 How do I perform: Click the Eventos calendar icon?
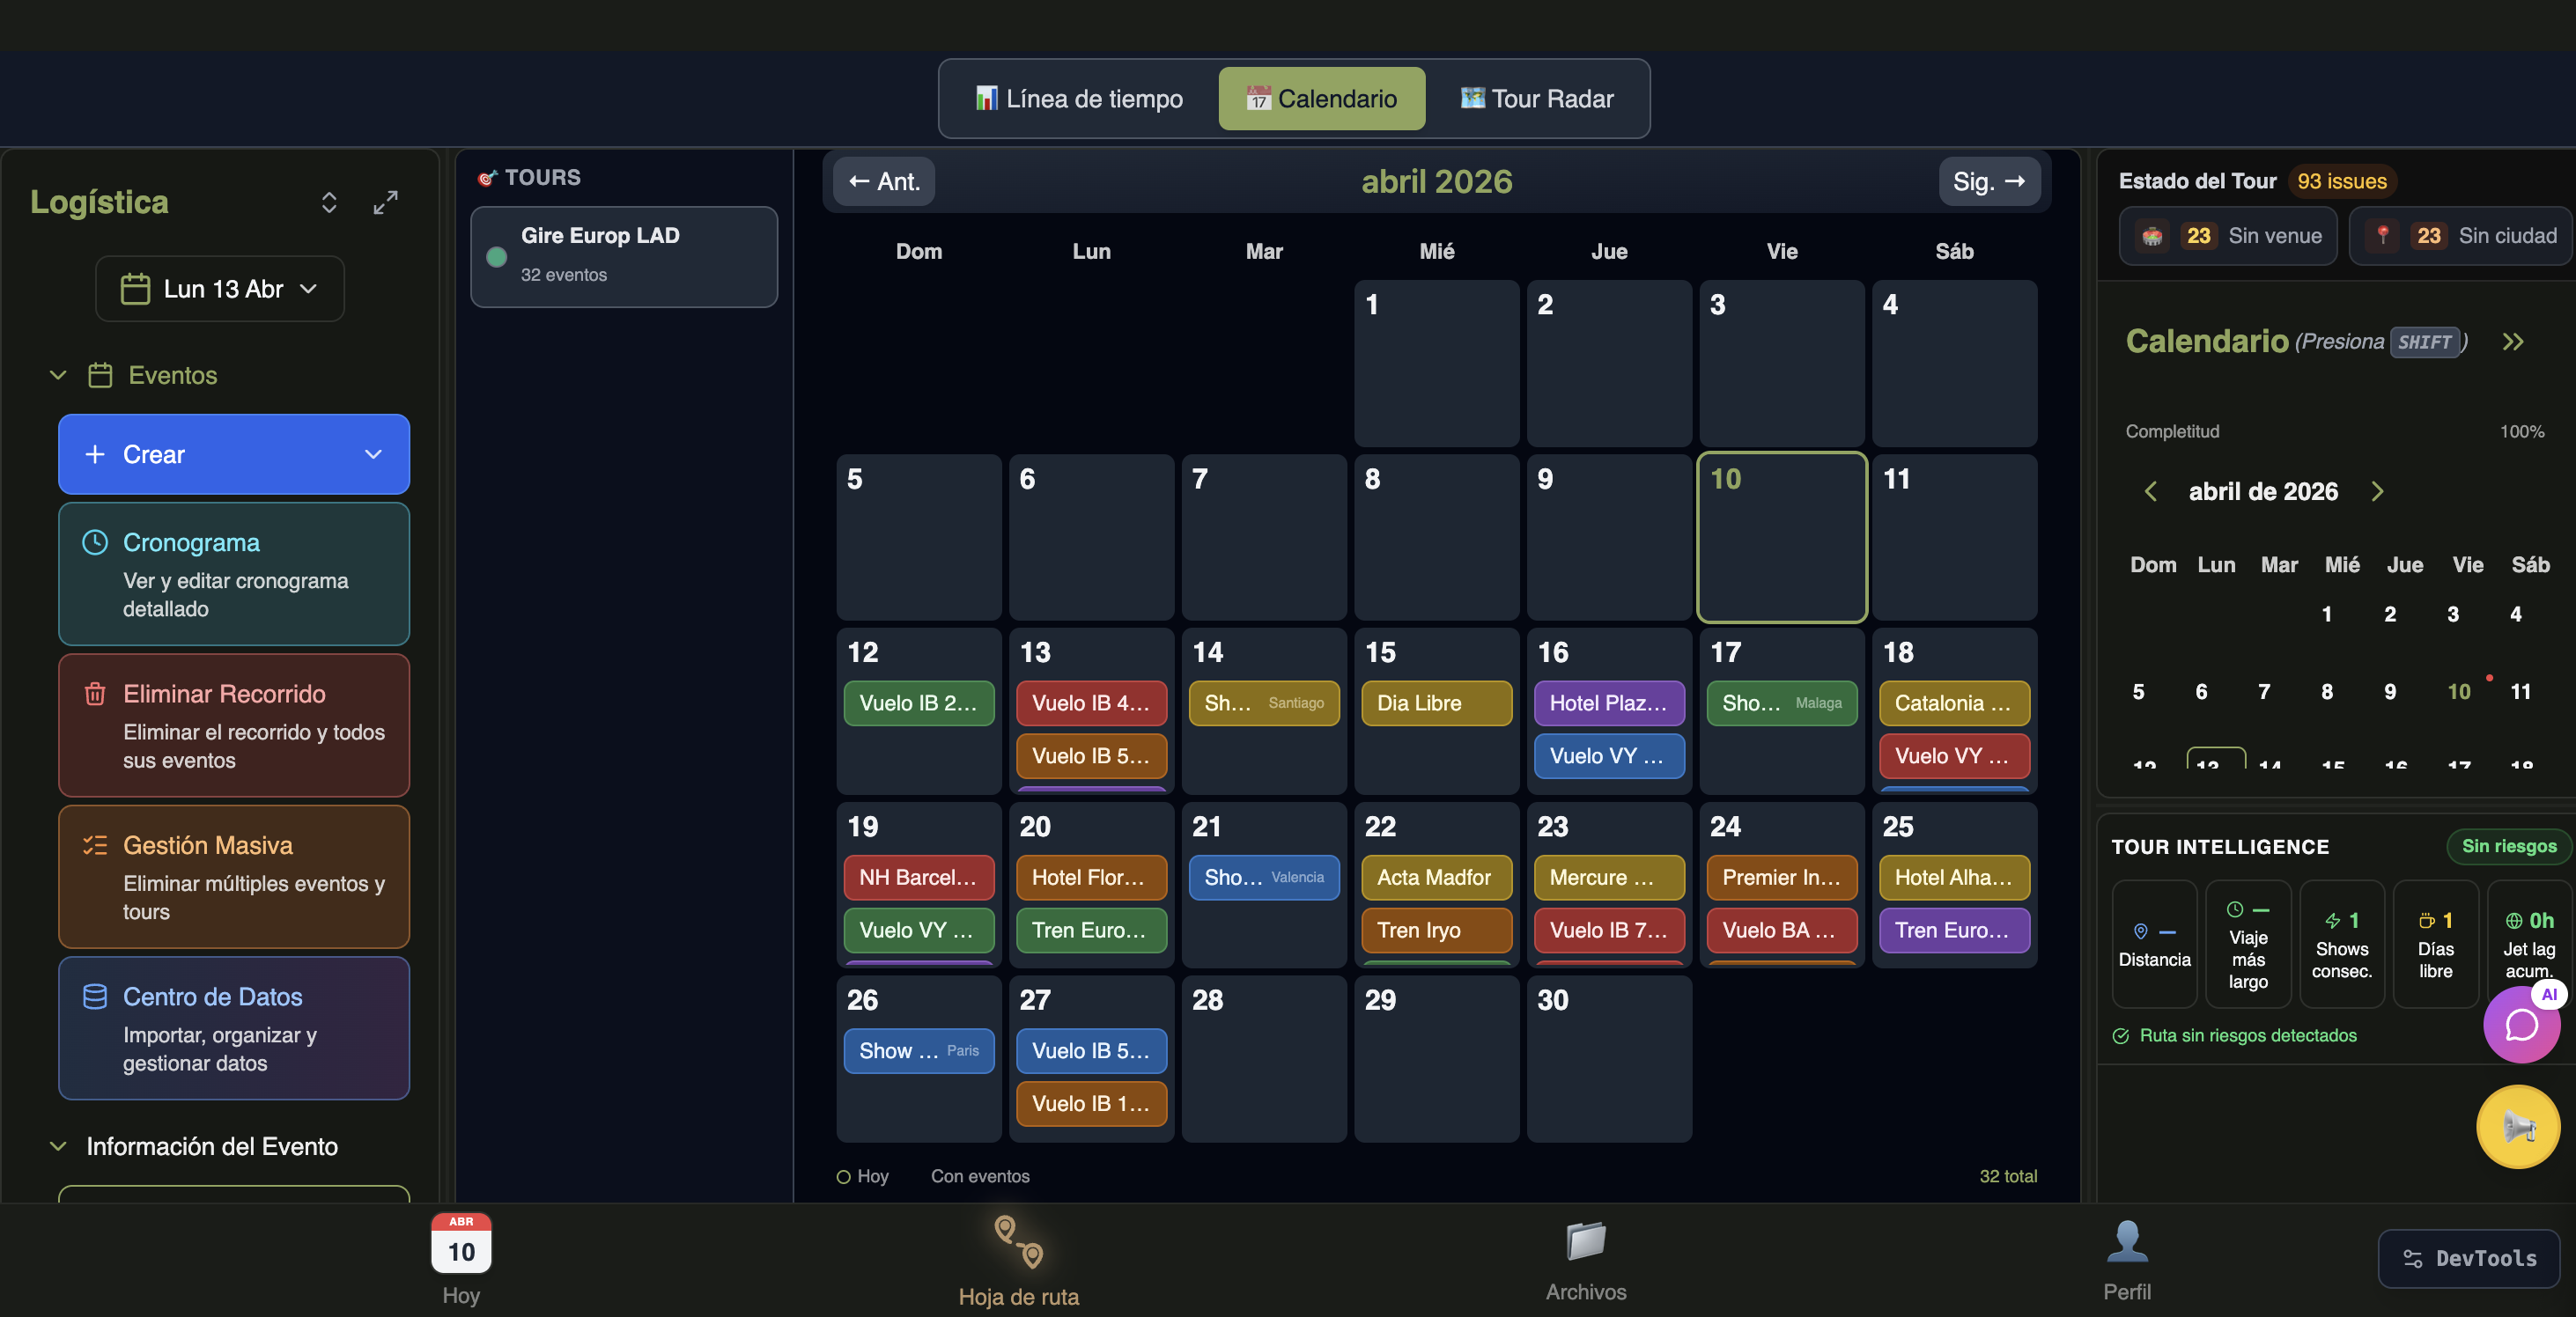tap(100, 375)
